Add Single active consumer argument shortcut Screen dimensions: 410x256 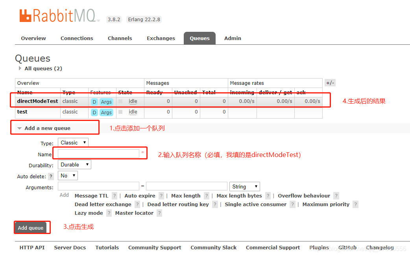pos(256,204)
